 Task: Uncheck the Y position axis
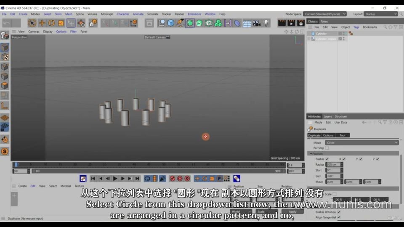[361, 159]
